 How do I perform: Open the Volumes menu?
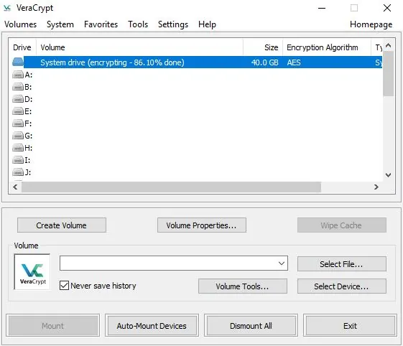point(21,24)
